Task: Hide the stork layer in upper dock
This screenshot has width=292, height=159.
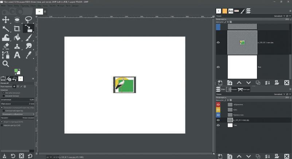Action: pos(218,43)
